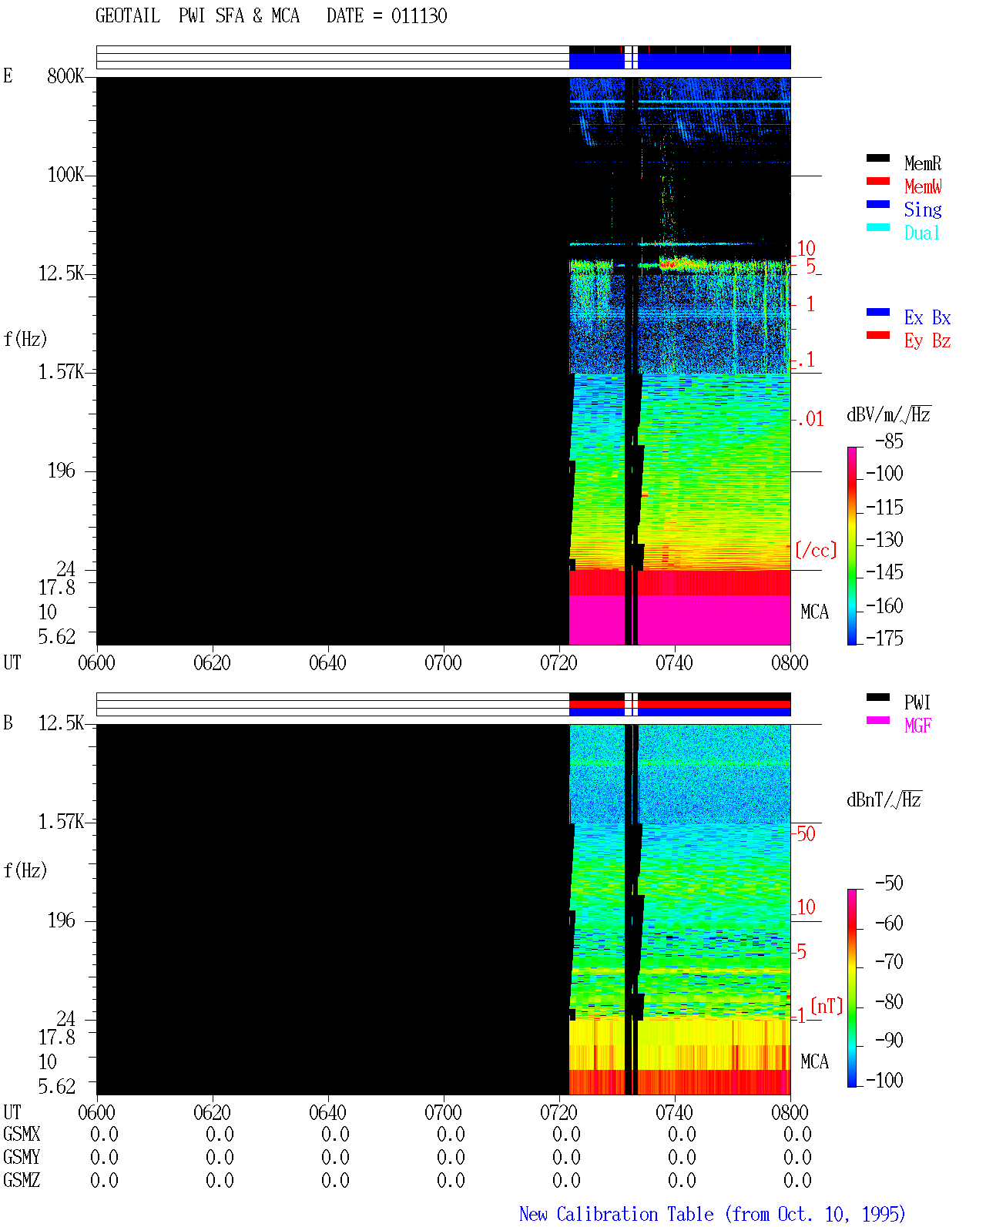Click the -50 color scale value

pyautogui.click(x=889, y=883)
